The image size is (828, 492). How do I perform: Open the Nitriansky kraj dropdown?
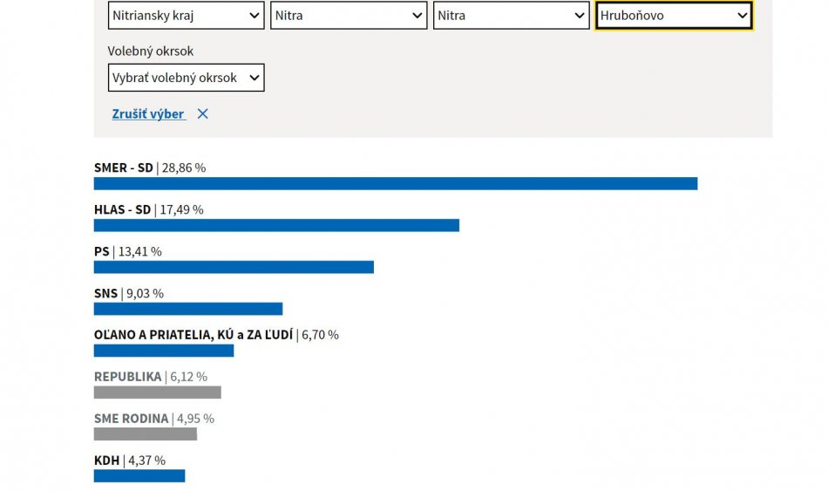186,16
